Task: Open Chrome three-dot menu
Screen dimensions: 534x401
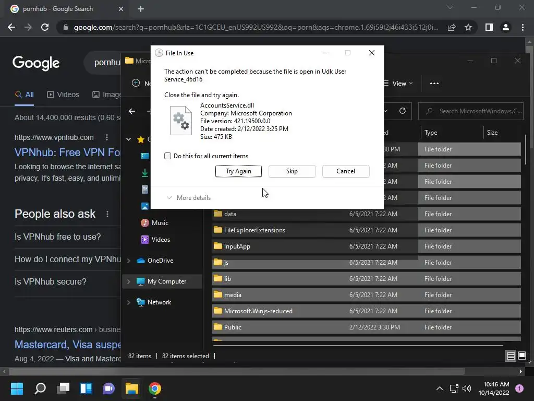Action: click(523, 27)
